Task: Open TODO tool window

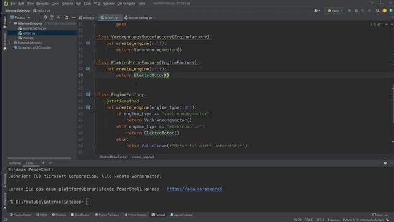Action: click(42, 215)
